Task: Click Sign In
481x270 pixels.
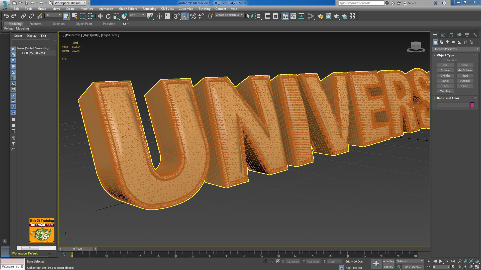Action: (x=413, y=3)
